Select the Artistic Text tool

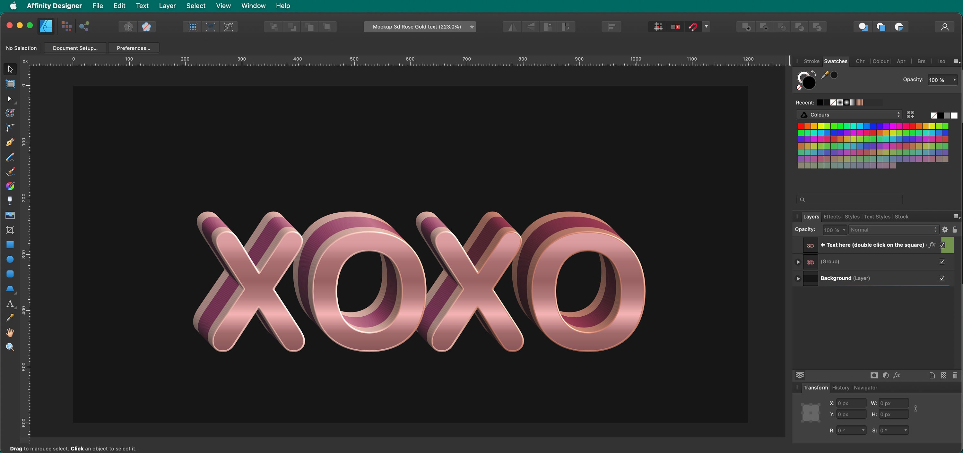pos(10,303)
